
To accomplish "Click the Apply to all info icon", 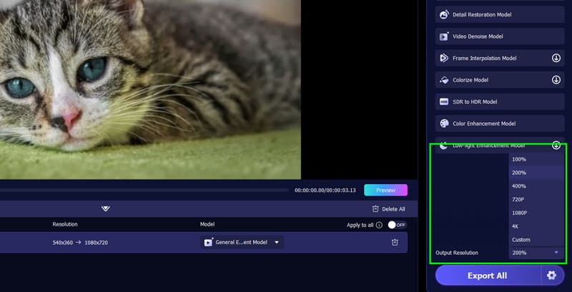I will (379, 225).
